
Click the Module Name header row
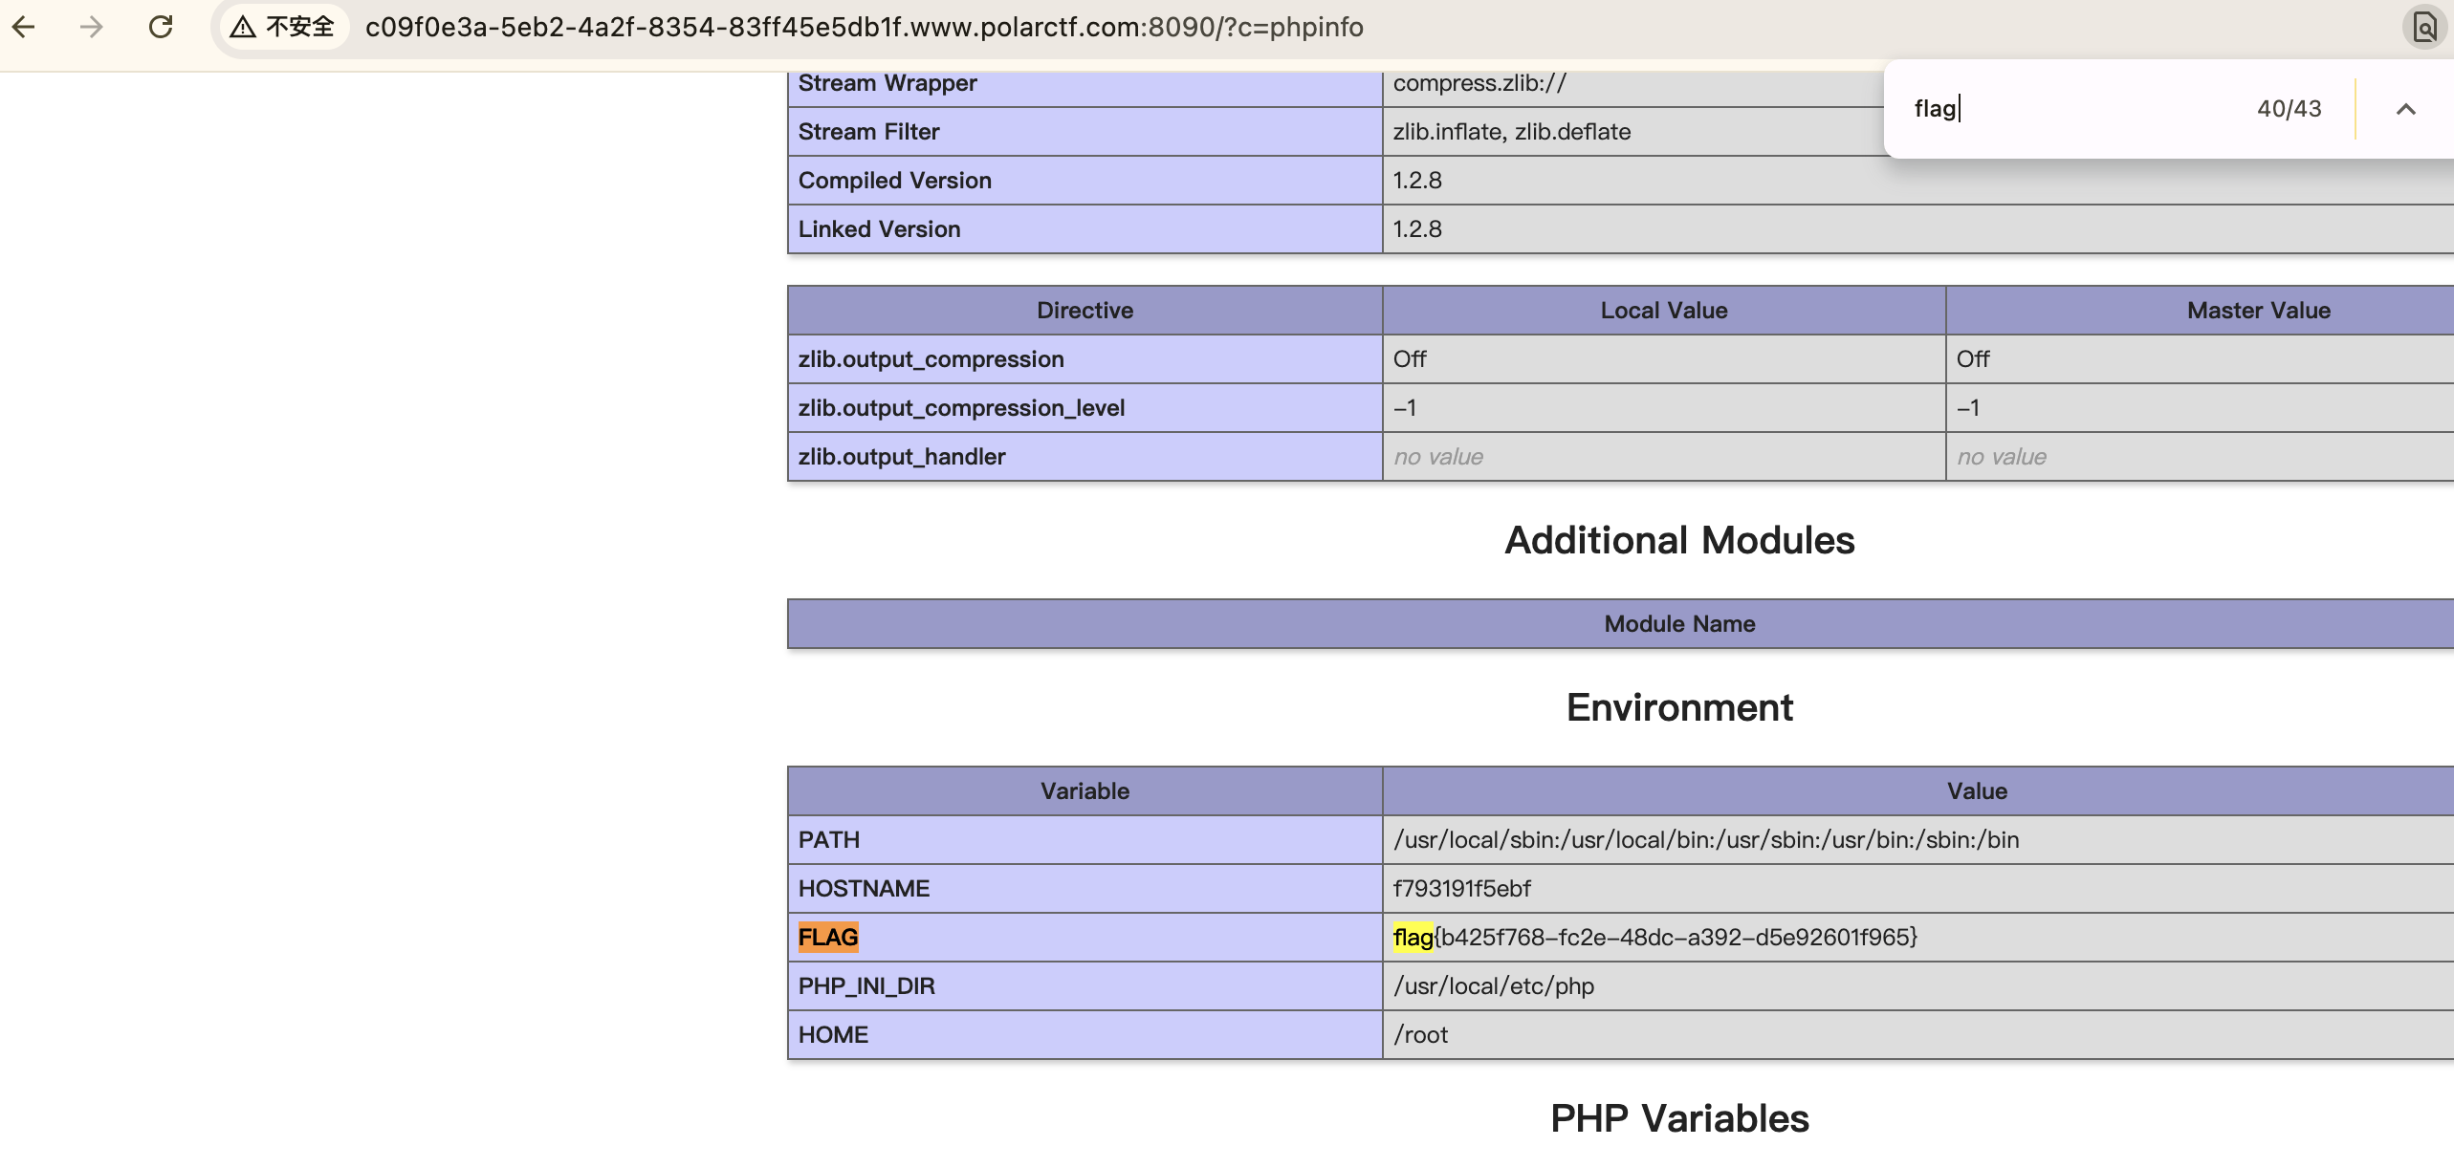[x=1679, y=624]
